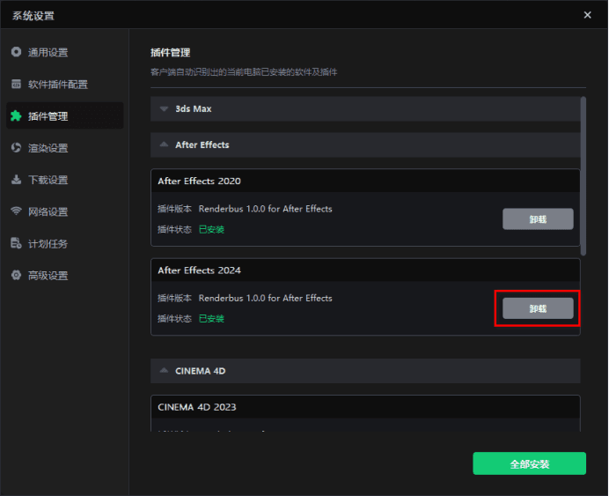Click the download icon beside 下载设置

pos(16,180)
